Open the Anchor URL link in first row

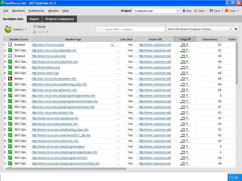coord(155,45)
